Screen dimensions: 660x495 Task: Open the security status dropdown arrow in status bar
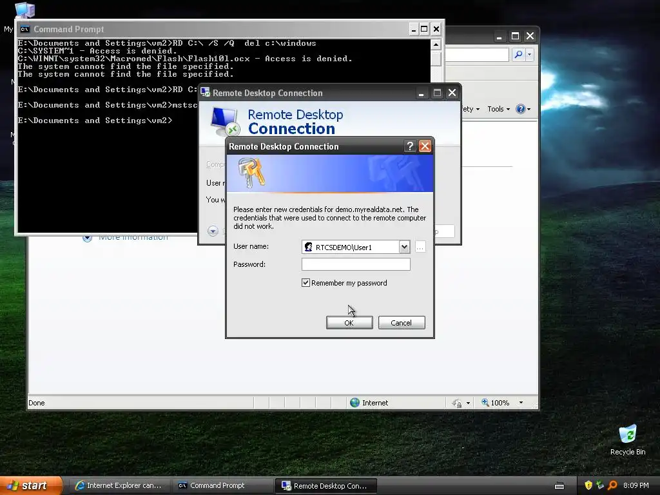468,403
